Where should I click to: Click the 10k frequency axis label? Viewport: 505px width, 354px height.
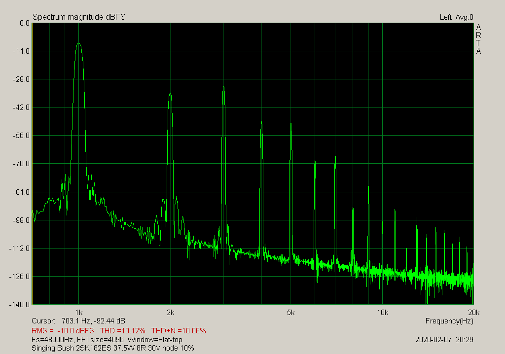383,313
